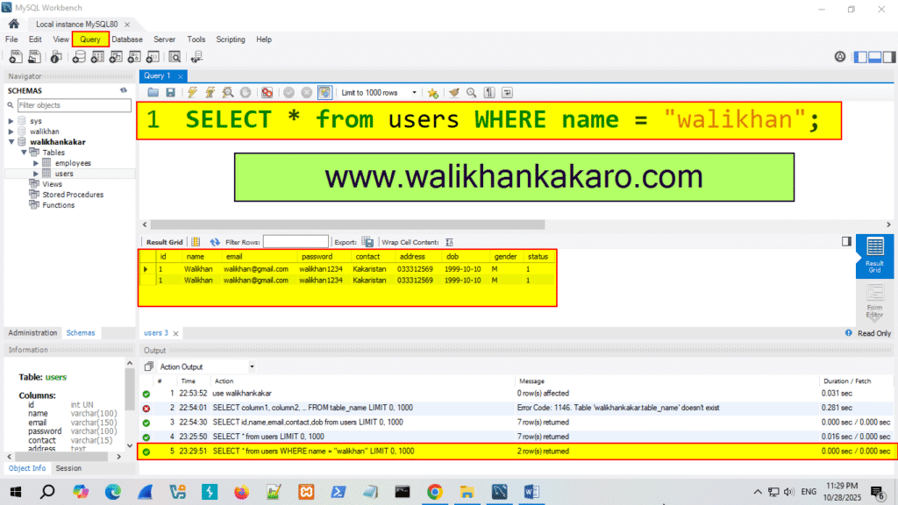The height and width of the screenshot is (505, 898).
Task: Create a new schema with database plus icon
Action: coord(79,56)
